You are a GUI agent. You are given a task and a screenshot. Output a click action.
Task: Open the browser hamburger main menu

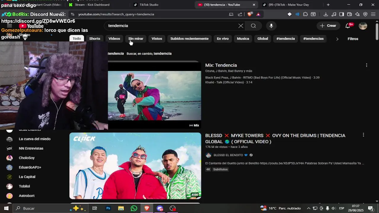pos(373,14)
